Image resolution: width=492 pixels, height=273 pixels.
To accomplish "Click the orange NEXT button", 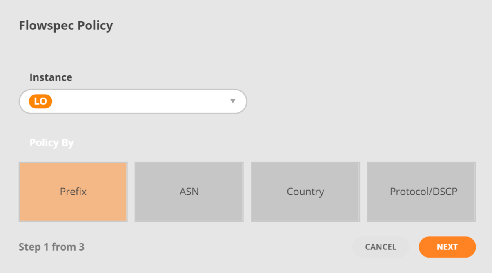I will 447,247.
